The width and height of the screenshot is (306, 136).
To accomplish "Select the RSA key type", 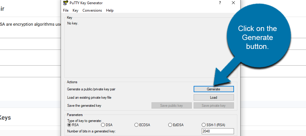I will point(69,125).
